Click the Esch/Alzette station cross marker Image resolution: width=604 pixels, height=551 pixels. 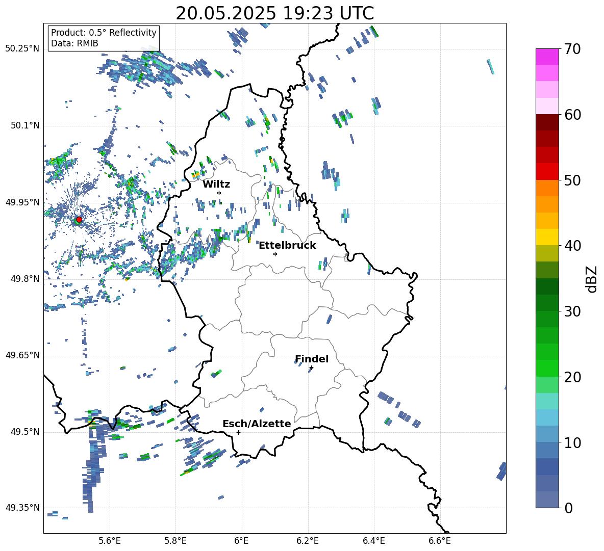238,432
